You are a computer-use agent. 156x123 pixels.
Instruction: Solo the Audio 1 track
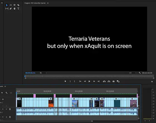pyautogui.click(x=6, y=109)
